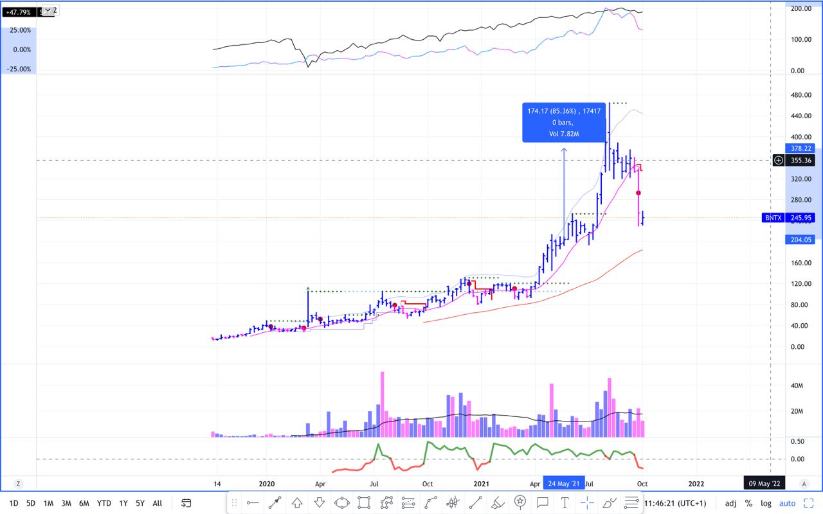823x514 pixels.
Task: Toggle the auto scale option
Action: click(x=787, y=504)
